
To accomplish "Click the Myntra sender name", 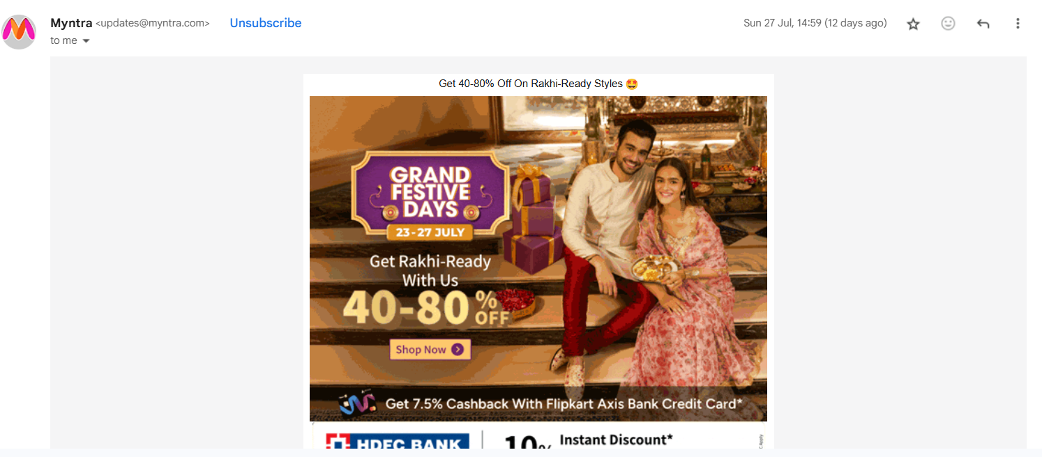I will click(x=71, y=23).
